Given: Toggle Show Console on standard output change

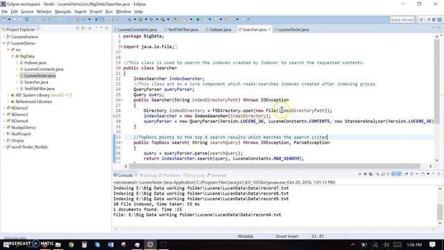Looking at the screenshot, I should click(x=394, y=174).
